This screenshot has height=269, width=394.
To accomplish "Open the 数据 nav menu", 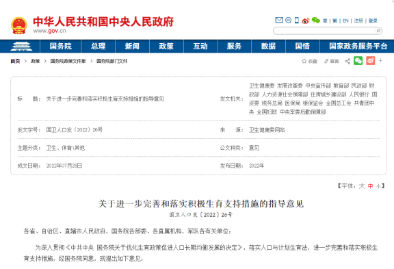I will click(x=268, y=47).
